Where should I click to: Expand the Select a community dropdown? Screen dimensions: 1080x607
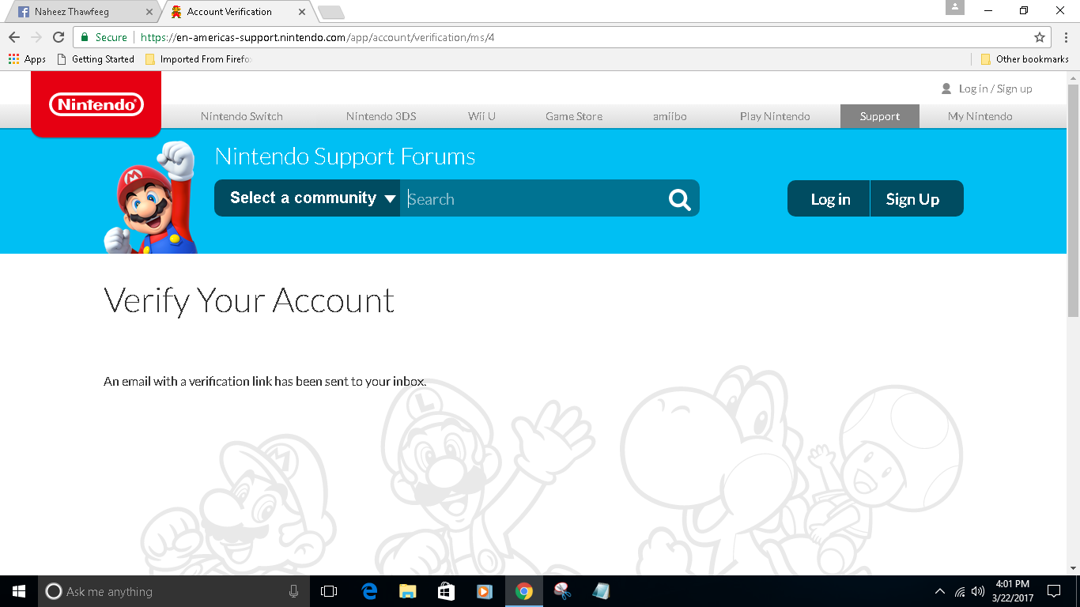coord(307,198)
